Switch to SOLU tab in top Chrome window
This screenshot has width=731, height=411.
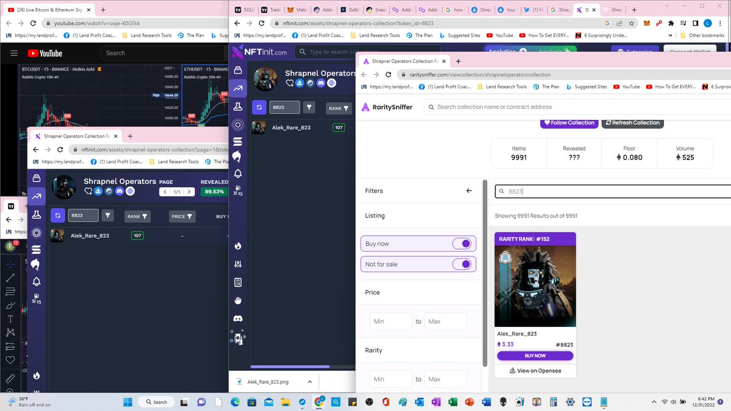(244, 10)
